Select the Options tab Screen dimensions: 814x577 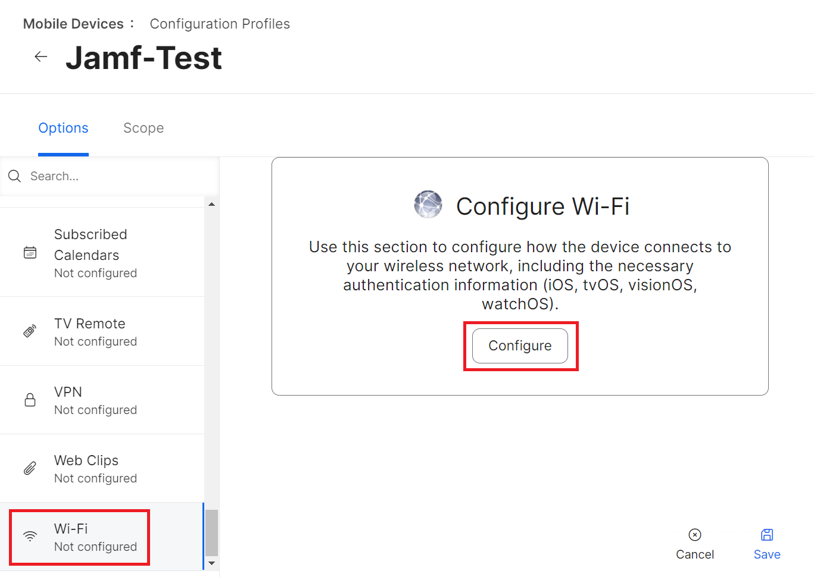tap(63, 128)
